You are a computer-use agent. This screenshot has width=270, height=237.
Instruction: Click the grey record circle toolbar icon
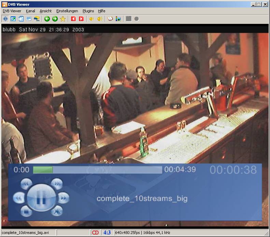click(137, 19)
